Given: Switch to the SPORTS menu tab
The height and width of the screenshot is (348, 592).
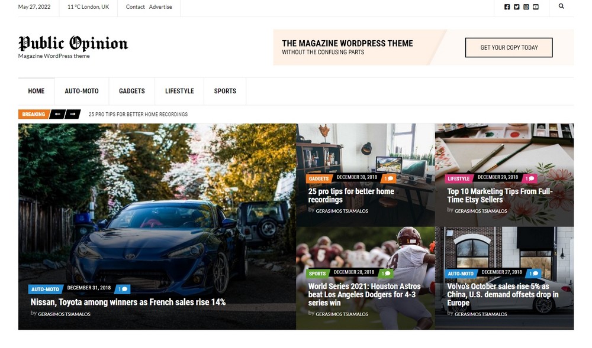Looking at the screenshot, I should [225, 91].
